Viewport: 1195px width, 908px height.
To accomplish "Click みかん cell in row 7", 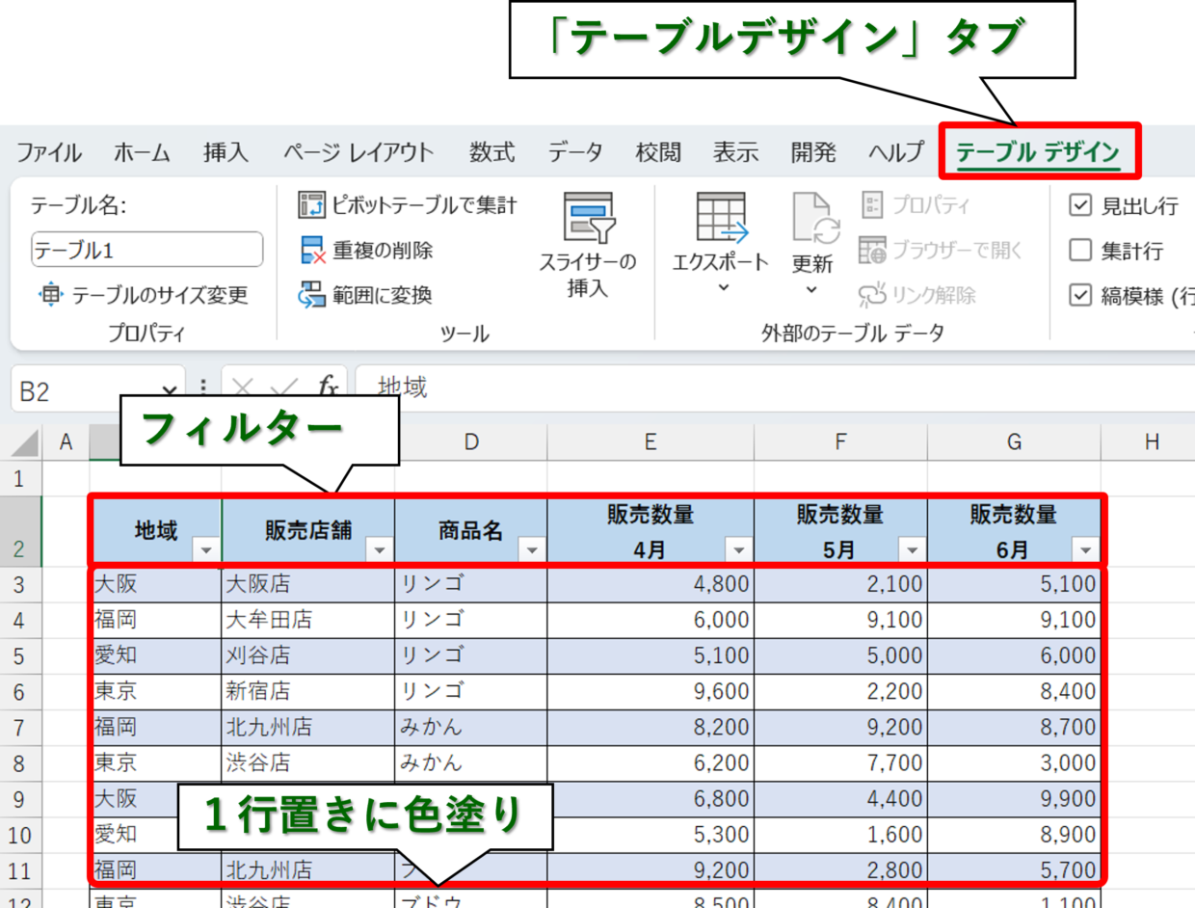I will click(x=471, y=727).
